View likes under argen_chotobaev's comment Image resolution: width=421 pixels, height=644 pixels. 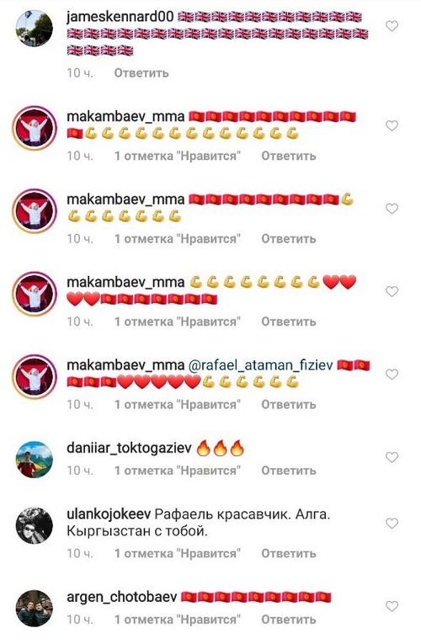pyautogui.click(x=178, y=620)
